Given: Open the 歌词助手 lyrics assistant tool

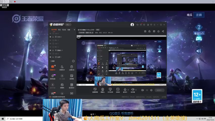Looking at the screenshot, I should point(71,86).
